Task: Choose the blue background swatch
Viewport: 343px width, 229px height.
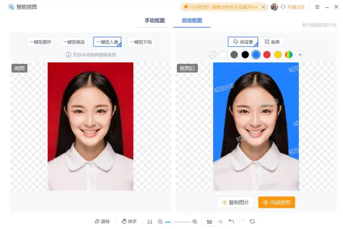Action: point(256,55)
